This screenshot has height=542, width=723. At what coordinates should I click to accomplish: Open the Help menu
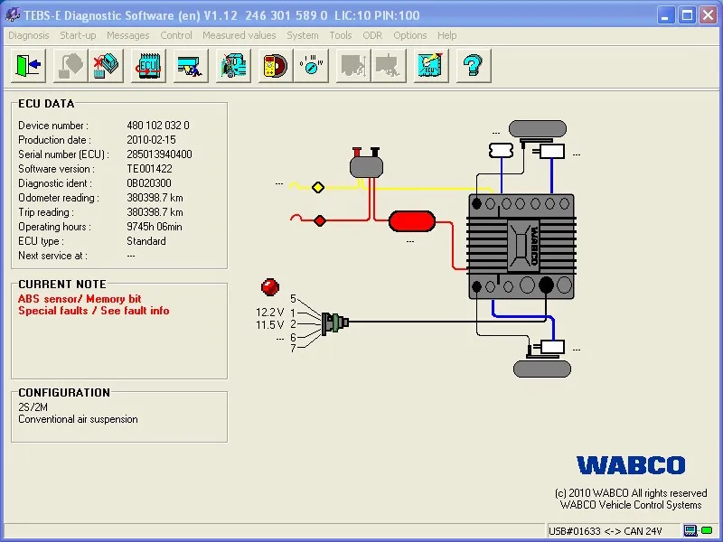point(447,35)
